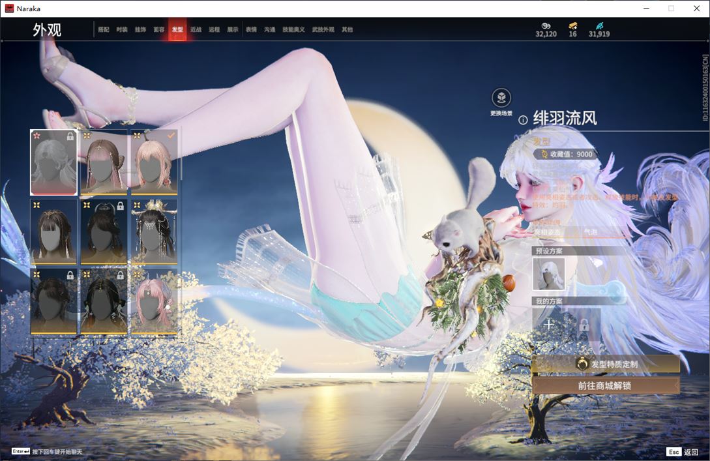Image resolution: width=710 pixels, height=461 pixels.
Task: Open the 远程 tab
Action: [214, 29]
